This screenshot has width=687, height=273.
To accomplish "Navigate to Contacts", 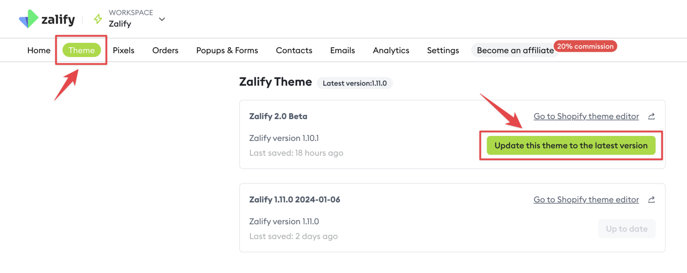I will pos(294,50).
